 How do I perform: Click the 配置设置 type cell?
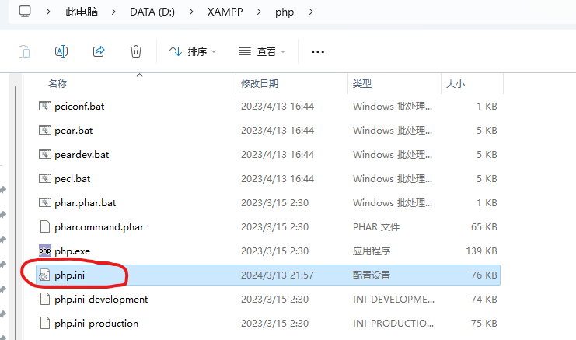(372, 275)
